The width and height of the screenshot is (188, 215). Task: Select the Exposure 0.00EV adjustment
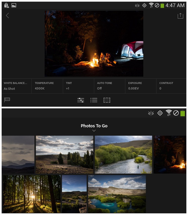(141, 86)
